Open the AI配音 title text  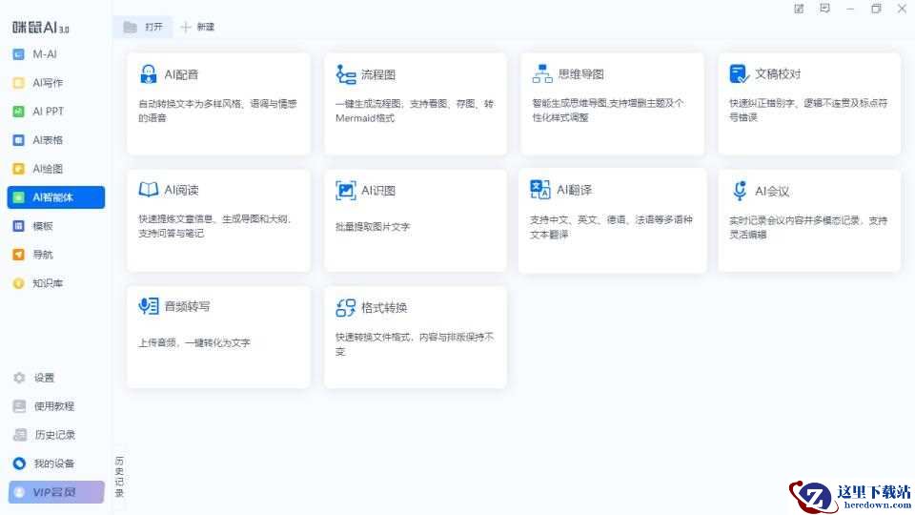181,74
